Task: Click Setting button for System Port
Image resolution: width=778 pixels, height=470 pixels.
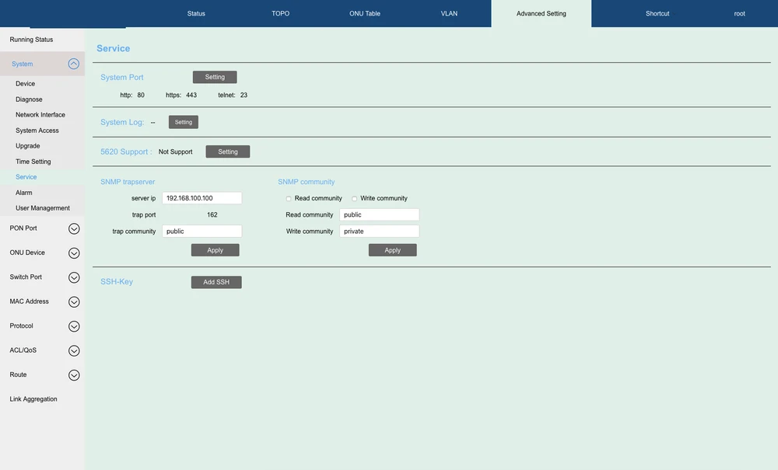Action: [215, 78]
